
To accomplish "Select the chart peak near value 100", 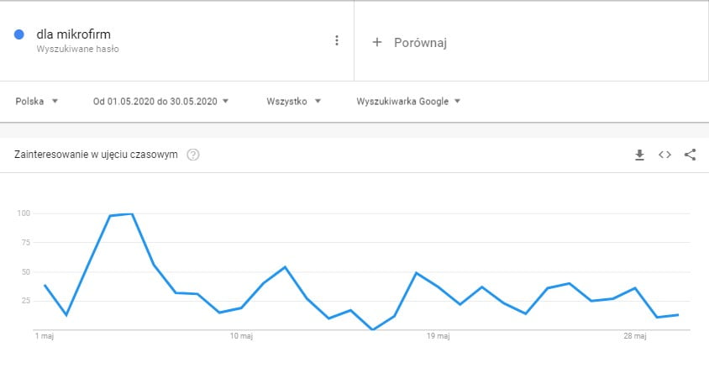I will tap(132, 214).
